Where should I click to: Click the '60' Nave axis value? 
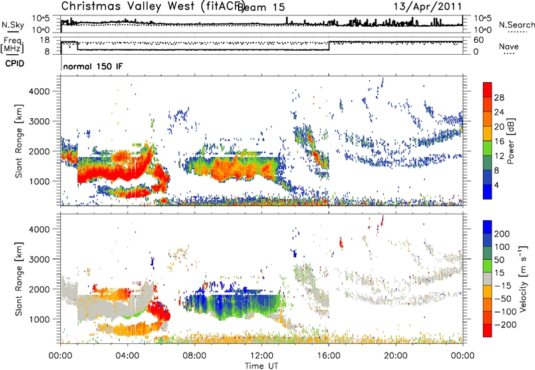point(479,40)
